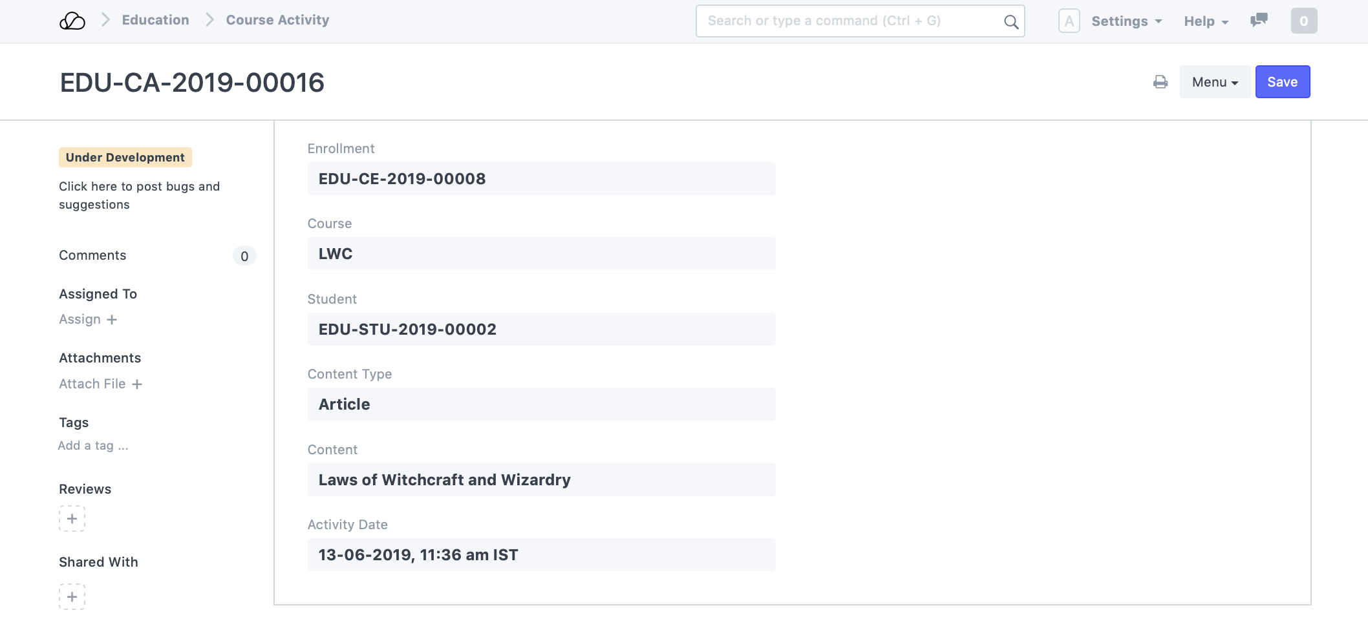Open the chat messages icon
Image resolution: width=1368 pixels, height=619 pixels.
1259,21
